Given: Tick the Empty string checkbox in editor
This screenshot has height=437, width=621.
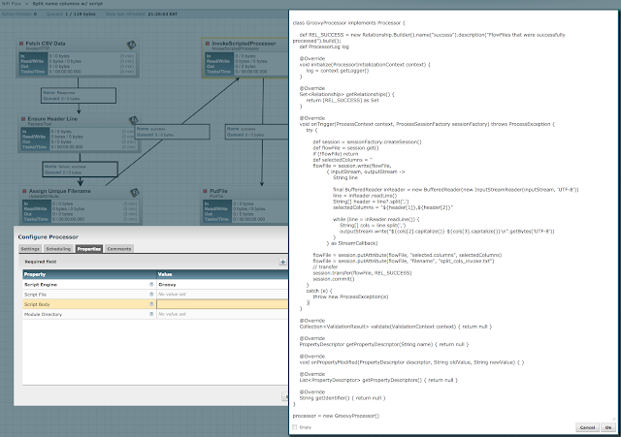Looking at the screenshot, I should (x=294, y=427).
